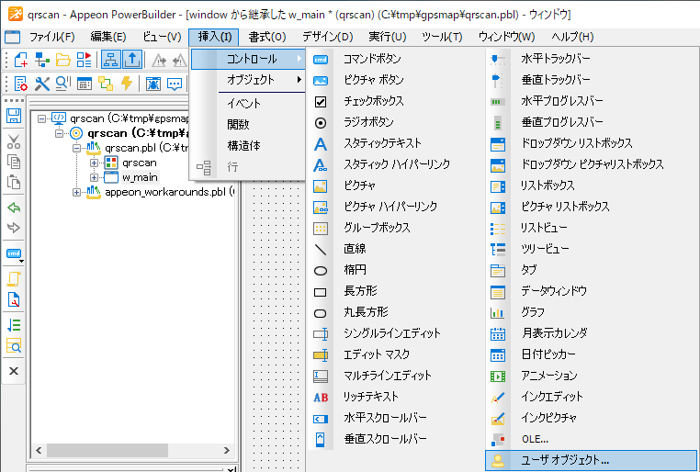
Task: Click the blue page with red mark icon
Action: click(14, 299)
